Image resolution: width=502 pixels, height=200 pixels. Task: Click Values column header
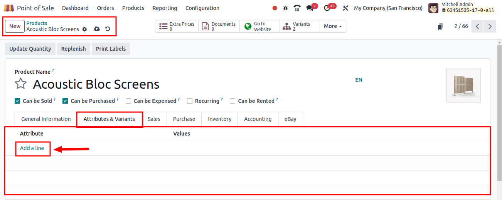point(182,134)
